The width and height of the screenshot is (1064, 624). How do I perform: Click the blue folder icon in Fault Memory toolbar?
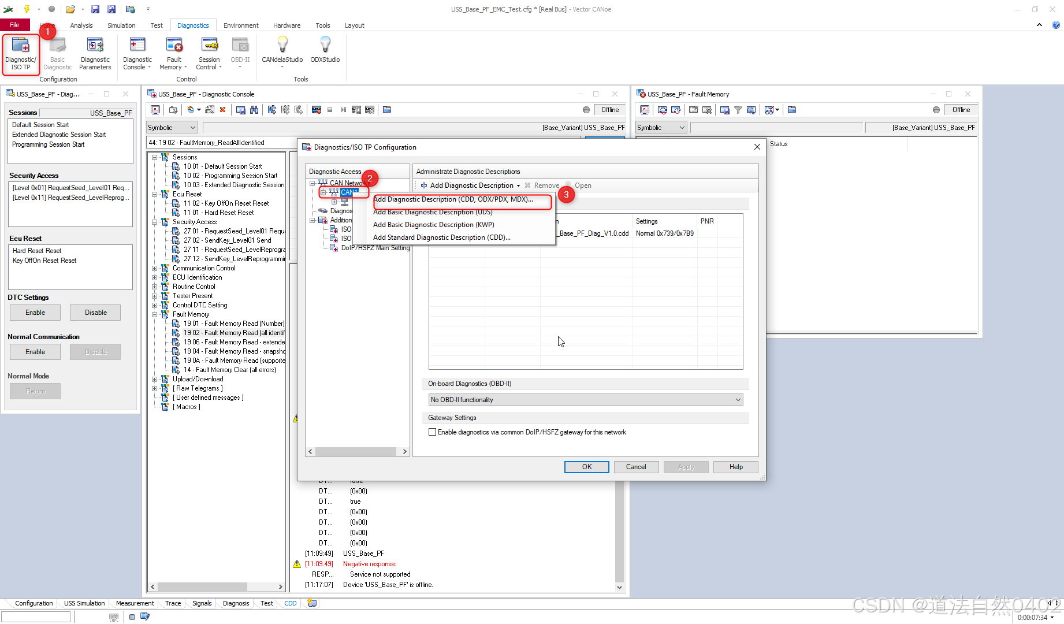point(792,110)
